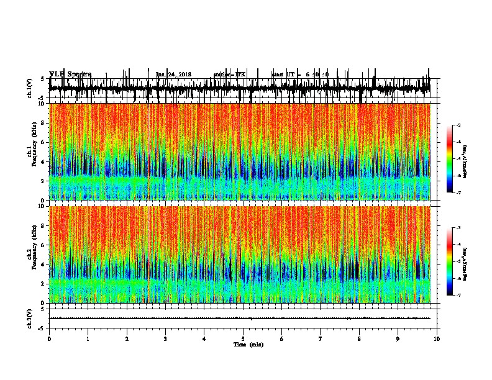
Task: Click the "8" kHz tick on ch.2 spectrogram
Action: [x=43, y=226]
